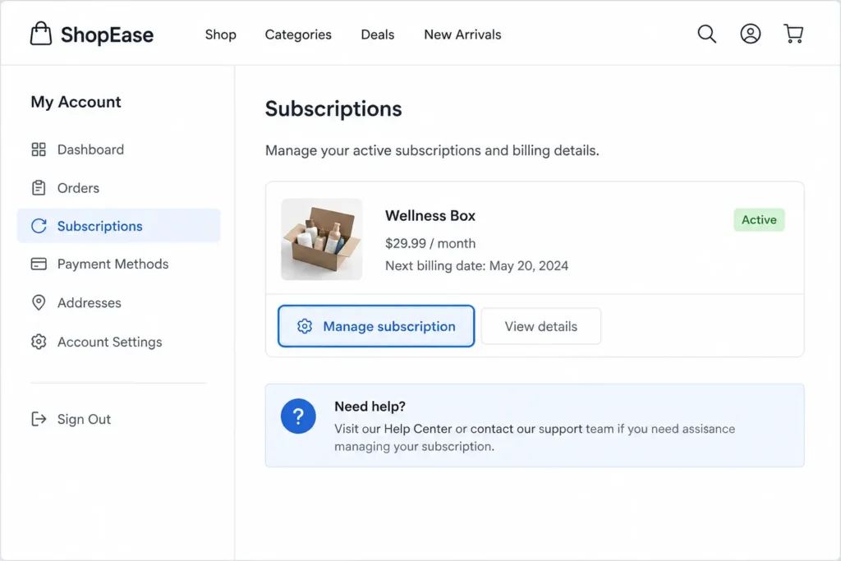The image size is (841, 561).
Task: Select Dashboard in the sidebar
Action: pyautogui.click(x=118, y=149)
